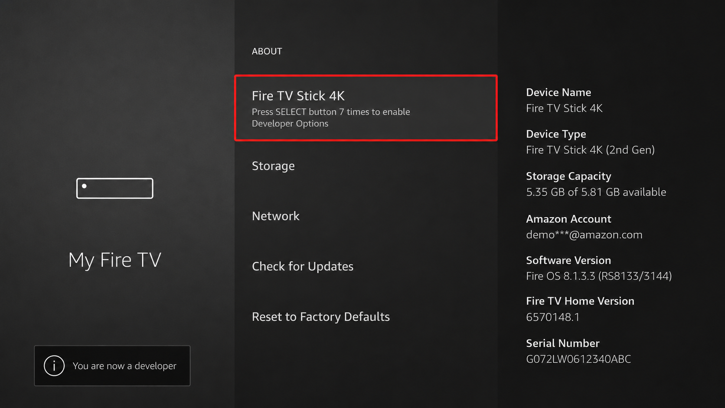Click the Amazon Account label
Image resolution: width=725 pixels, height=408 pixels.
568,219
